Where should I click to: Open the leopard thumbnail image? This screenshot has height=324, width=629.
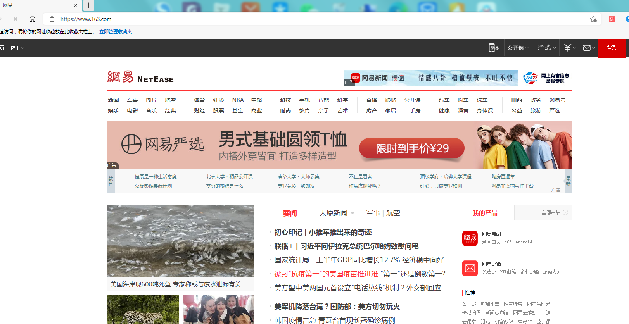pos(143,309)
